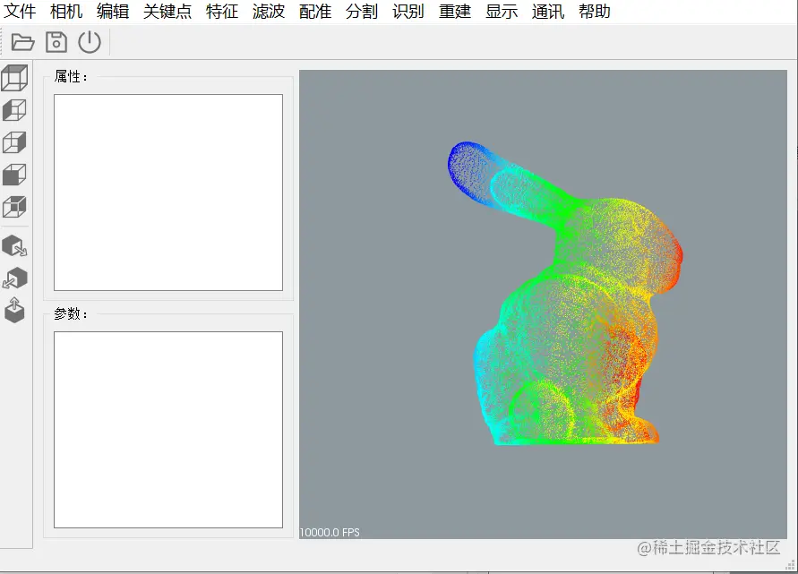798x574 pixels.
Task: Open the 配准 menu
Action: (315, 12)
